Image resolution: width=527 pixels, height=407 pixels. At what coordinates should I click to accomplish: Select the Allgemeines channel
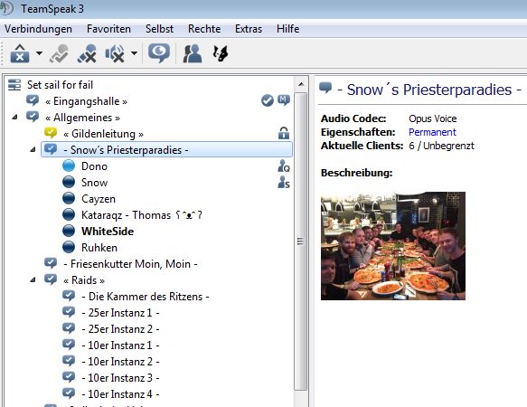(82, 118)
